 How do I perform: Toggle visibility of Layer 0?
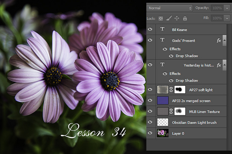150,133
